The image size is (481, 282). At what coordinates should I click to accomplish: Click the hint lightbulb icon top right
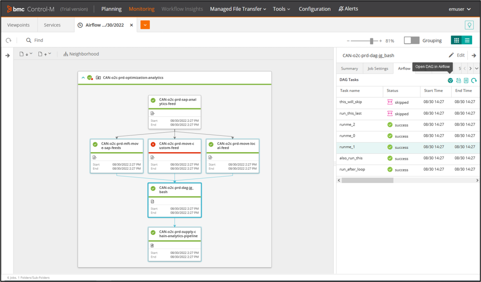point(469,25)
